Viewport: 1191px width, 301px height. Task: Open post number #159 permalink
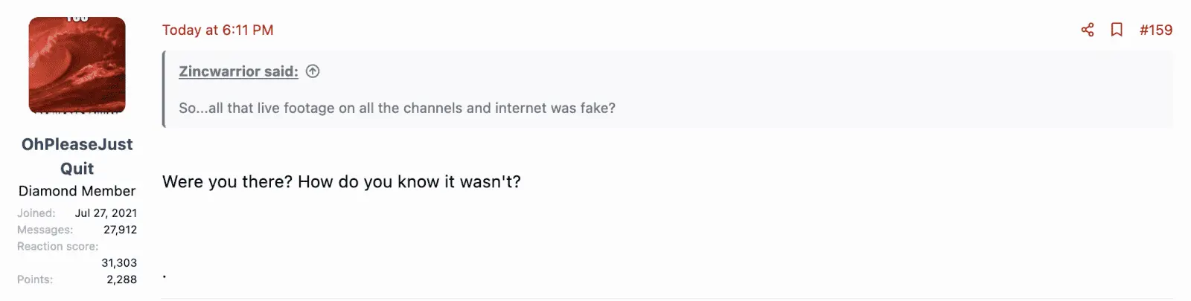click(x=1156, y=30)
